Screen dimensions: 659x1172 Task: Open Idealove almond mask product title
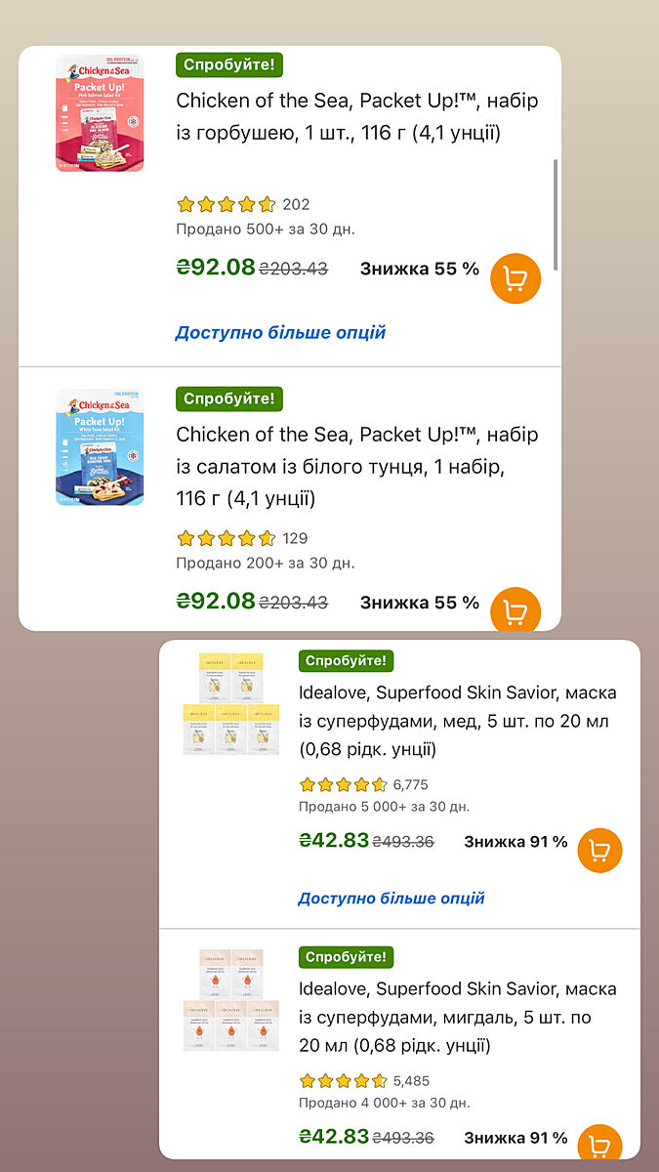(x=457, y=1017)
